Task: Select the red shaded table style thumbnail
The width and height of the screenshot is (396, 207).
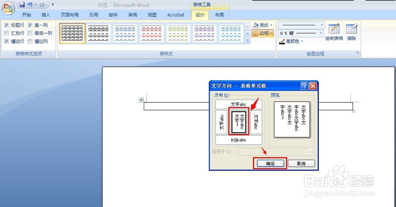Action: coord(151,33)
